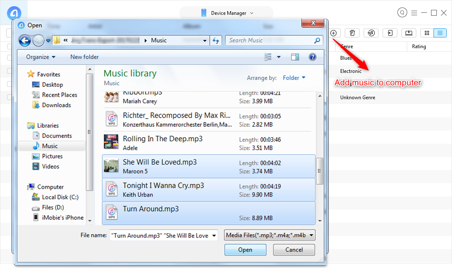Click the Cancel button

[x=294, y=250]
